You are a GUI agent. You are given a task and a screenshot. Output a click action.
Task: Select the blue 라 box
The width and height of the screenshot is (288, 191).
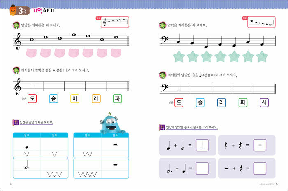pos(222,102)
